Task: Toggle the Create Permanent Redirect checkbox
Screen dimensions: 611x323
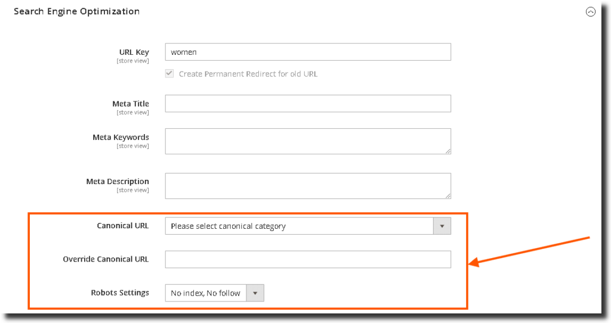Action: [169, 74]
